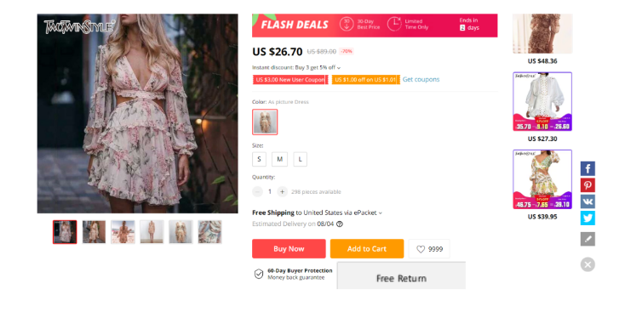Viewport: 619px width, 323px height.
Task: Select size L option
Action: tap(300, 159)
